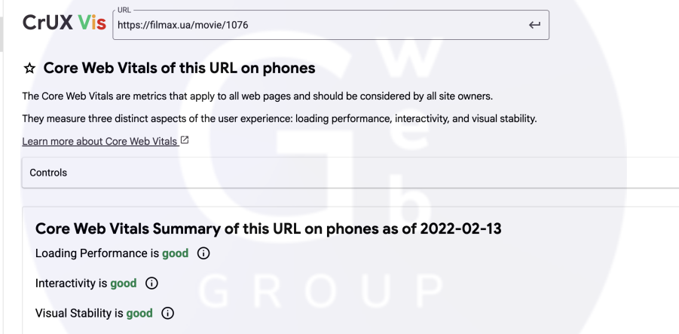Click the star icon beside Core Web Vitals heading
Viewport: 679px width, 334px height.
29,69
